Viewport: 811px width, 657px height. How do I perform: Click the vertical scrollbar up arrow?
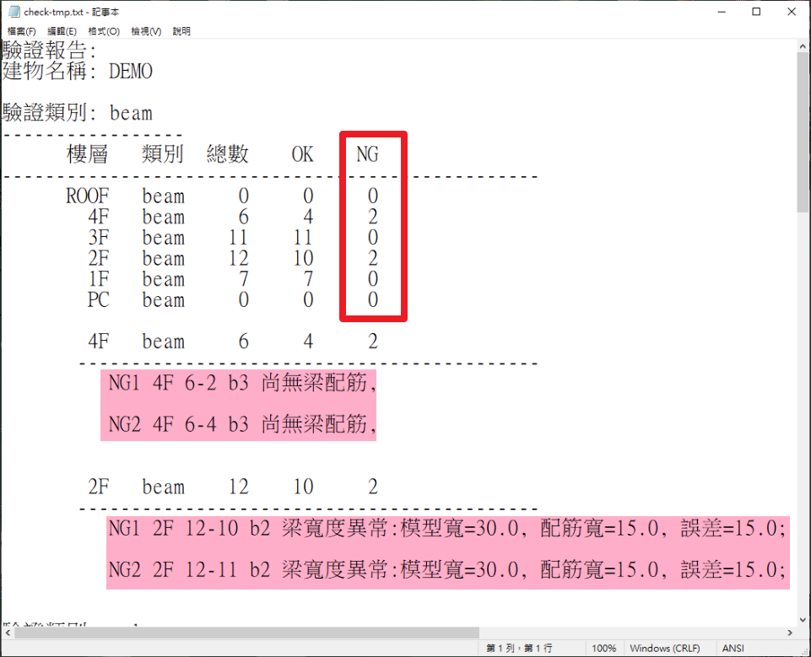[803, 46]
